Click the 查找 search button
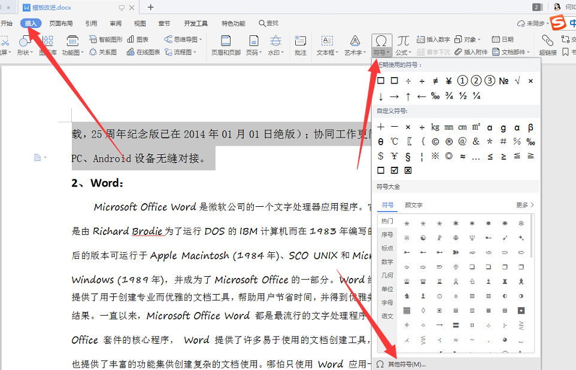 click(268, 23)
